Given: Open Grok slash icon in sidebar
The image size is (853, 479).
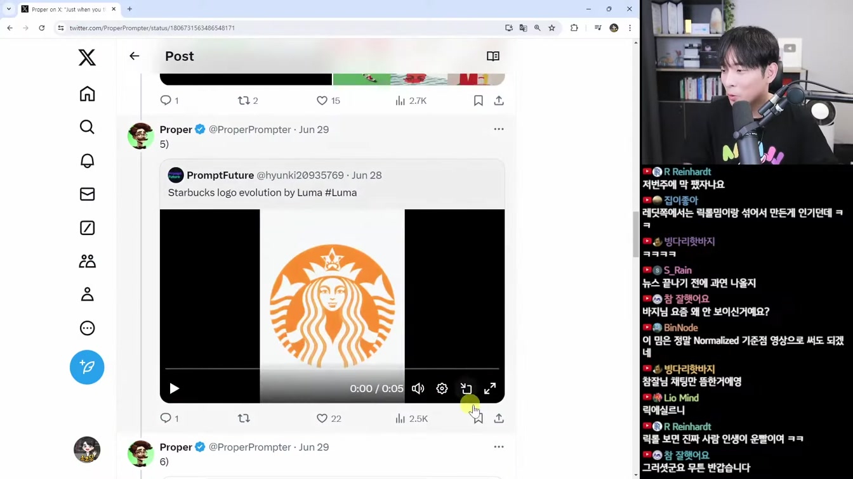Looking at the screenshot, I should point(87,228).
